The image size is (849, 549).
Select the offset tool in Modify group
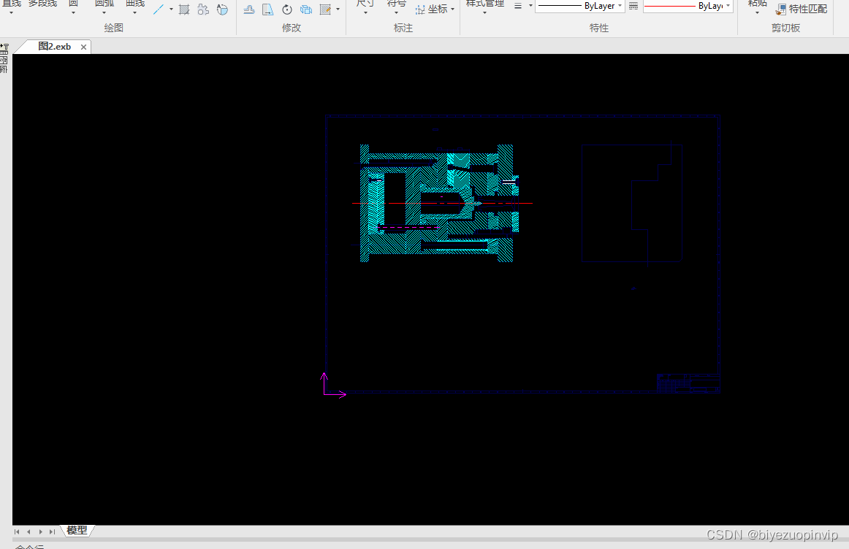[x=249, y=9]
